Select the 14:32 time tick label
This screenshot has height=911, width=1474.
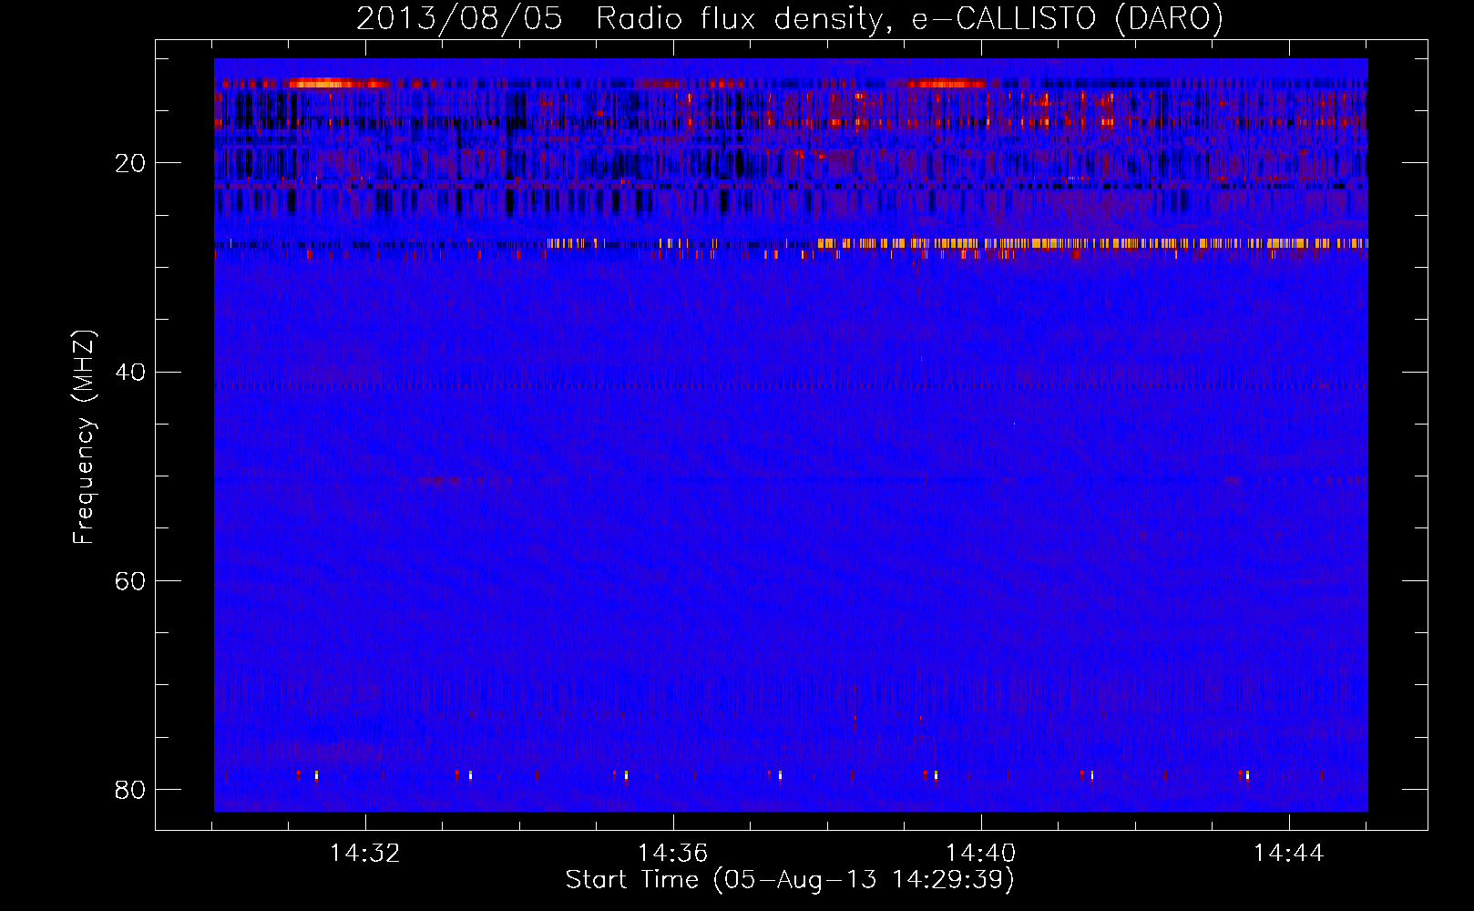click(x=365, y=854)
